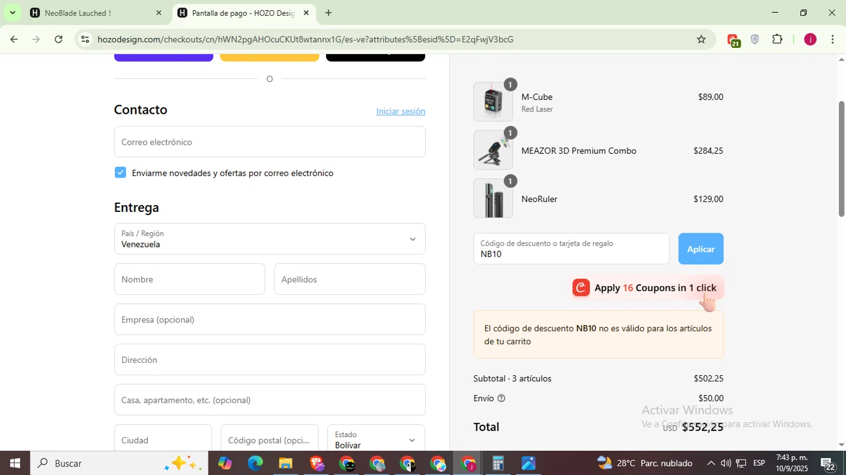
Task: Open the network icon in tray
Action: 741,463
